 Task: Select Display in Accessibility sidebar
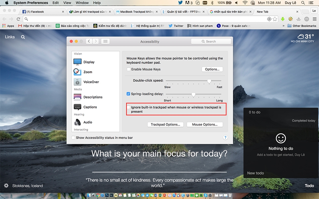95,62
